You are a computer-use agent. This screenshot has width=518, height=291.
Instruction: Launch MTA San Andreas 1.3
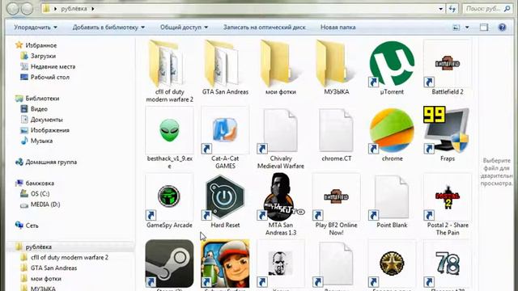tap(281, 197)
